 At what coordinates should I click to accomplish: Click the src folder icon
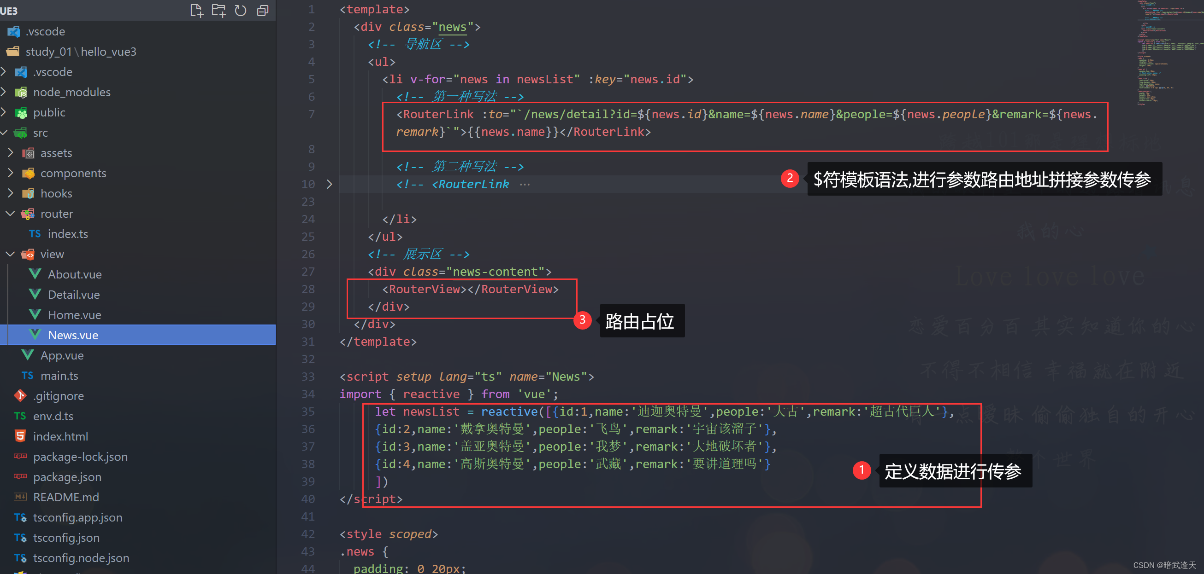(21, 133)
